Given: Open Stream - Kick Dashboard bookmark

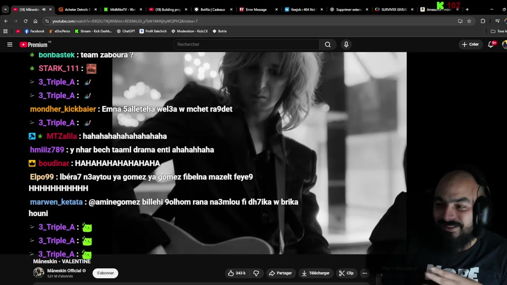Looking at the screenshot, I should coord(93,31).
